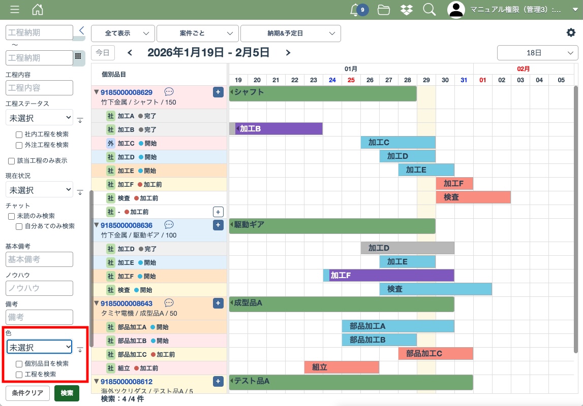Open the notifications bell
Screen dimensions: 583x406
coord(355,10)
